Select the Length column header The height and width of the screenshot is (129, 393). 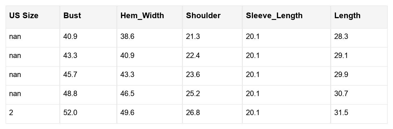[x=347, y=16]
